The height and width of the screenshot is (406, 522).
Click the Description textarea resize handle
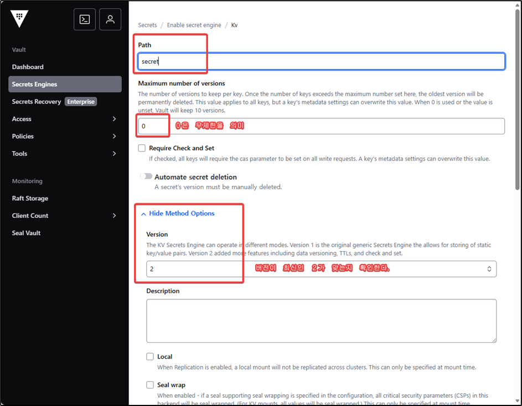494,340
